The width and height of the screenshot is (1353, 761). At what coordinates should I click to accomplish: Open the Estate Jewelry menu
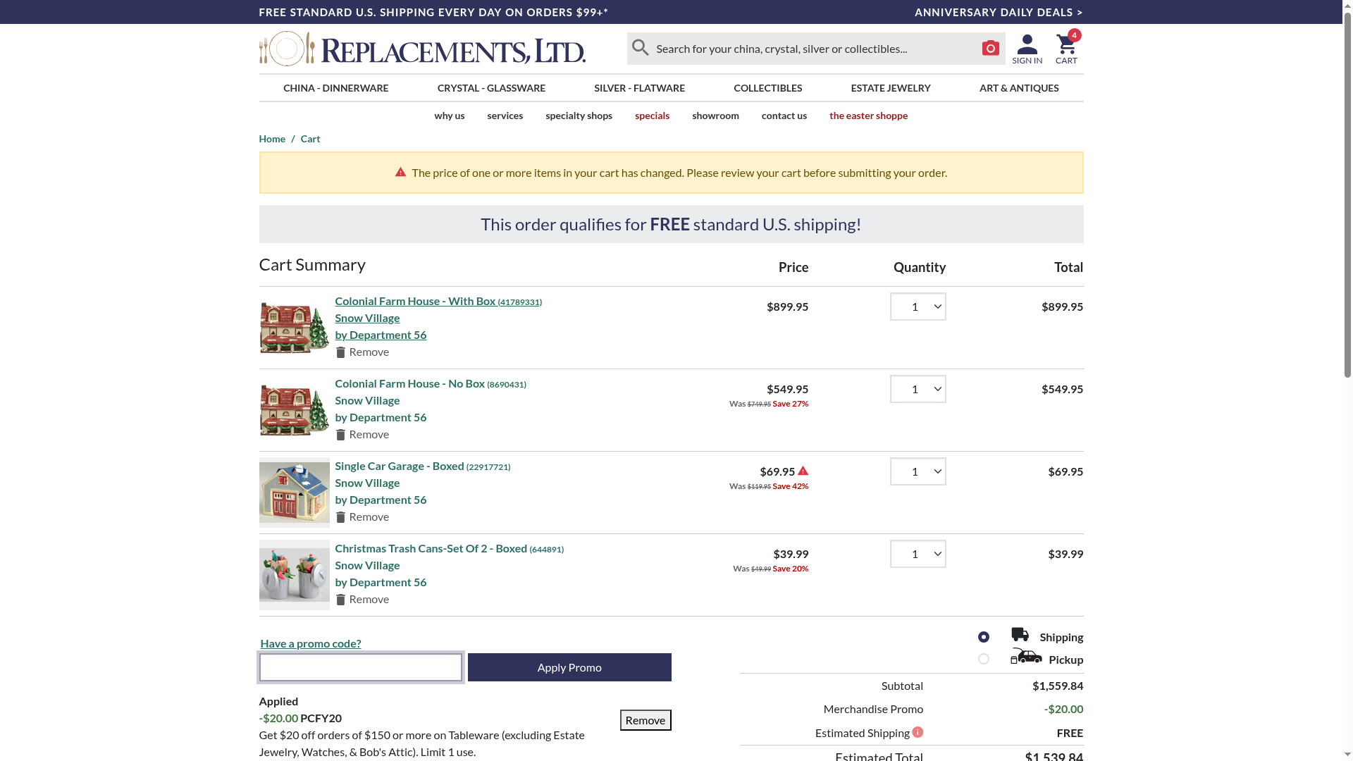click(890, 88)
